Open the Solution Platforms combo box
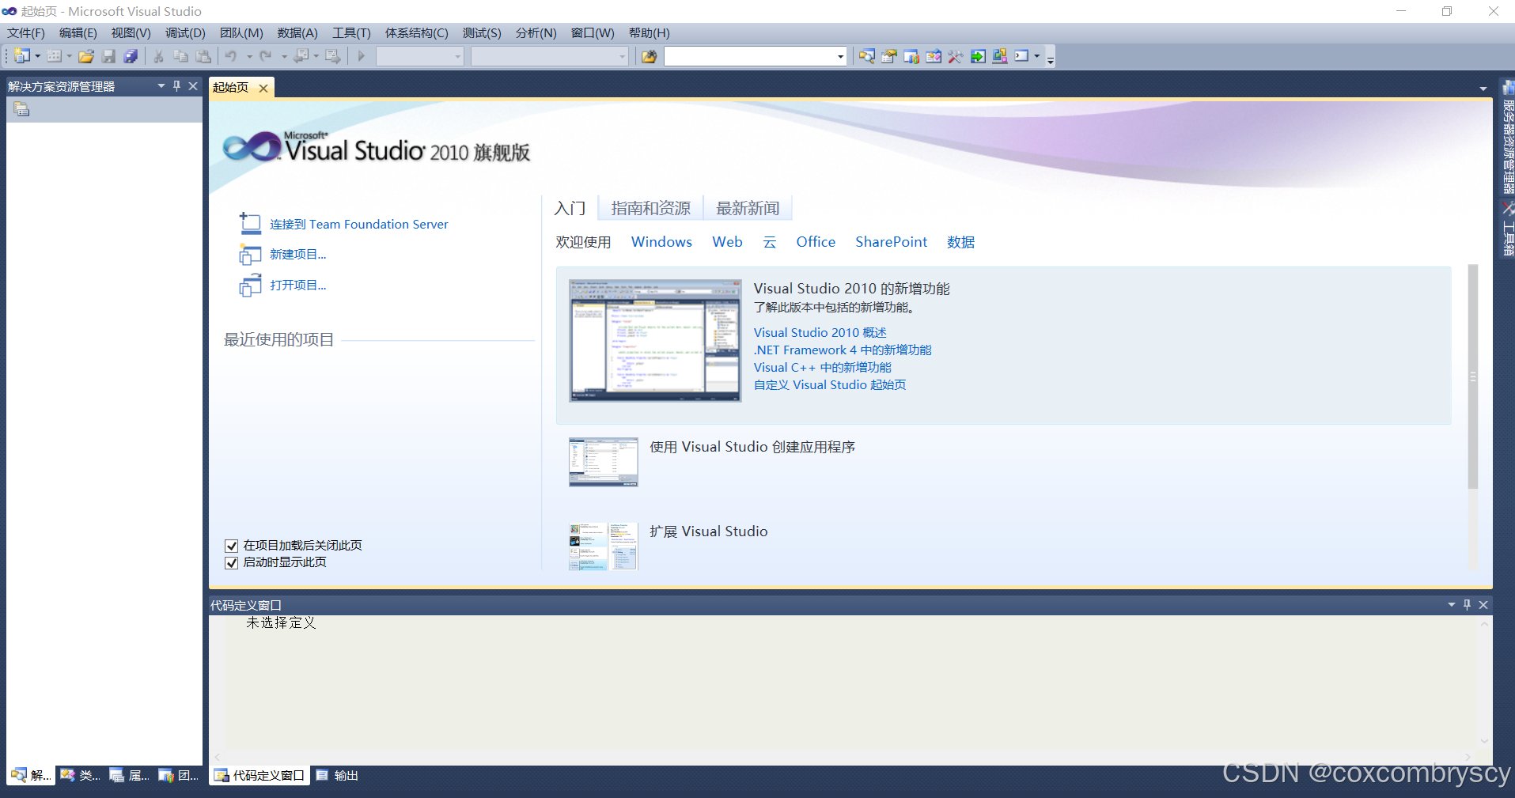Image resolution: width=1515 pixels, height=798 pixels. [x=550, y=56]
